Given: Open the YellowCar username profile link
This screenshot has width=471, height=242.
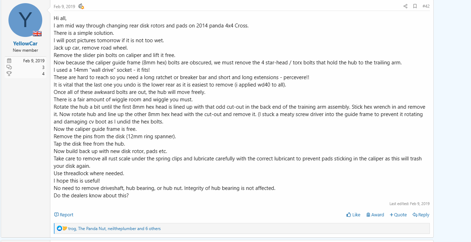Looking at the screenshot, I should [25, 44].
